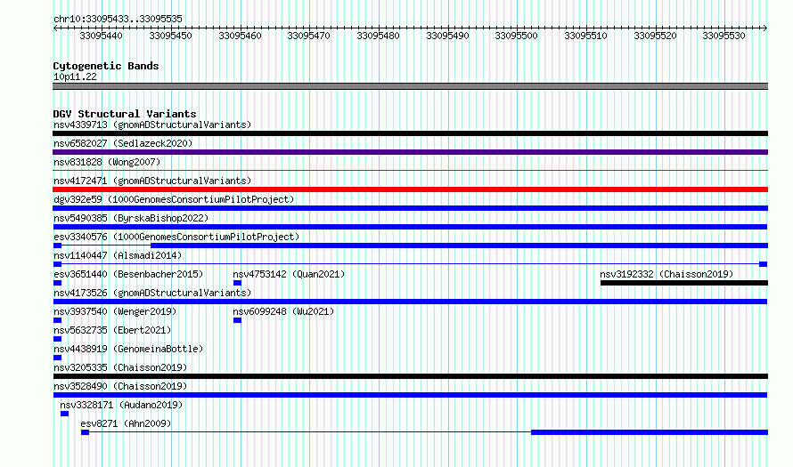The width and height of the screenshot is (793, 467).
Task: Open variant esv3651440 (Besenbacher2015) label
Action: 128,274
